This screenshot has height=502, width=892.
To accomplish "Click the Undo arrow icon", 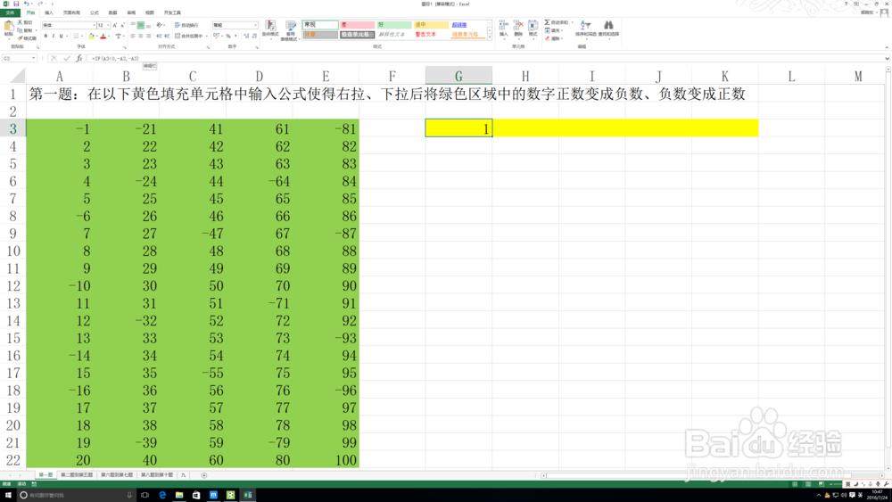I will click(x=26, y=4).
